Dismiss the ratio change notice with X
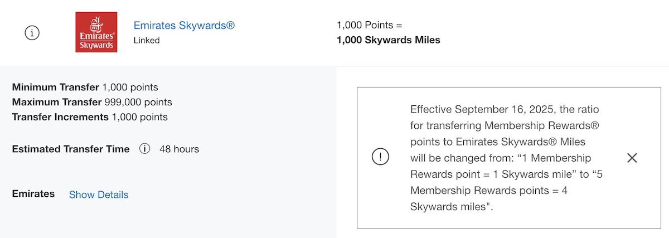This screenshot has width=669, height=238. coord(632,158)
